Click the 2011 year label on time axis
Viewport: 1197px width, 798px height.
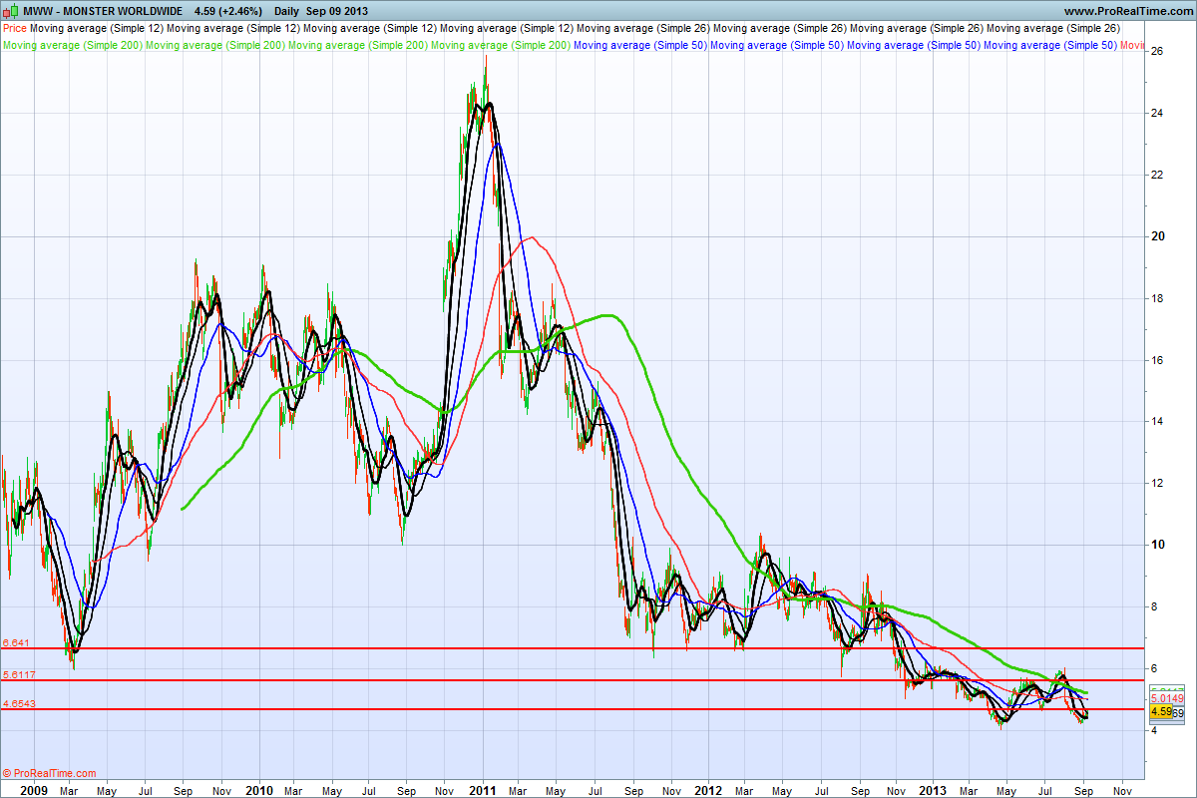pyautogui.click(x=483, y=789)
